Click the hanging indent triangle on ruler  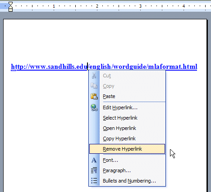(x=10, y=7)
